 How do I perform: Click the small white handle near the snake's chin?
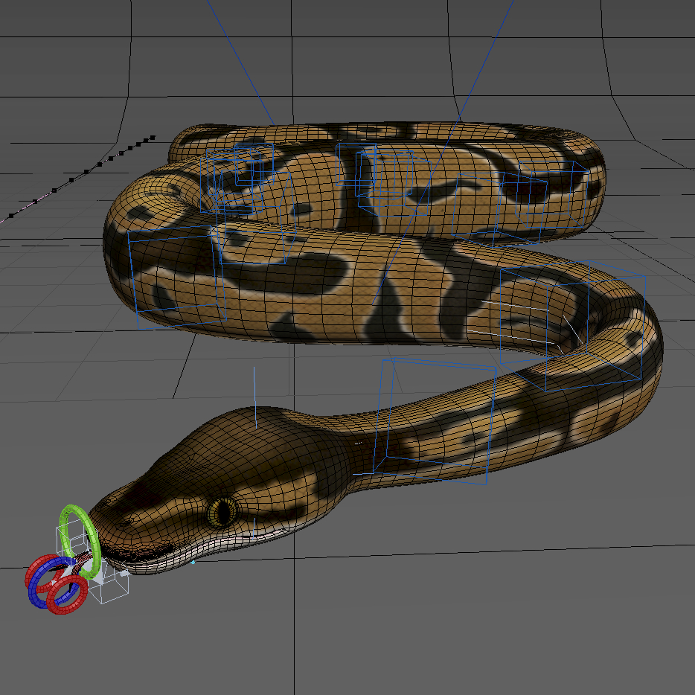pyautogui.click(x=124, y=573)
